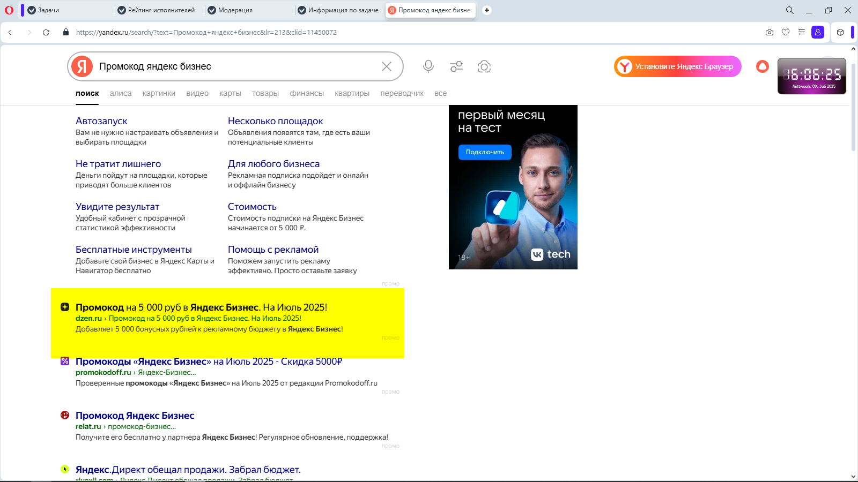Screen dimensions: 858x482
Task: Click the promokodoff.ru percent favicon
Action: 65,361
